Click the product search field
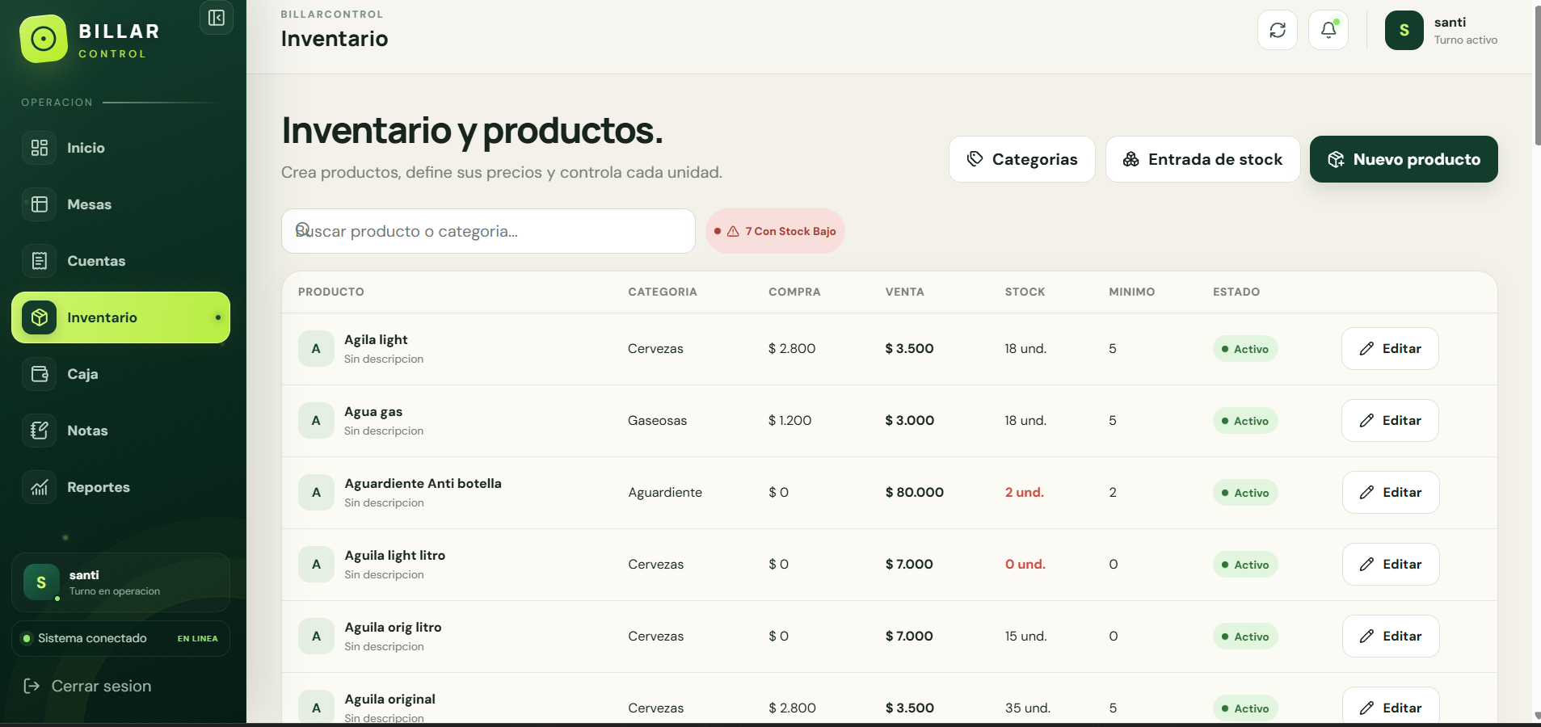The width and height of the screenshot is (1541, 727). coord(488,231)
